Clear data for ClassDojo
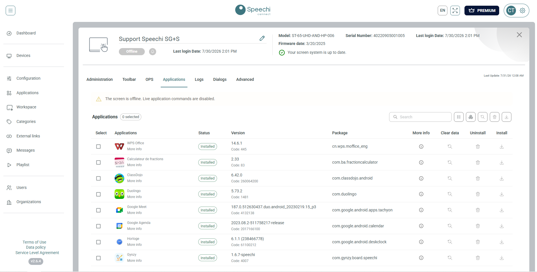This screenshot has width=537, height=272. pos(450,178)
